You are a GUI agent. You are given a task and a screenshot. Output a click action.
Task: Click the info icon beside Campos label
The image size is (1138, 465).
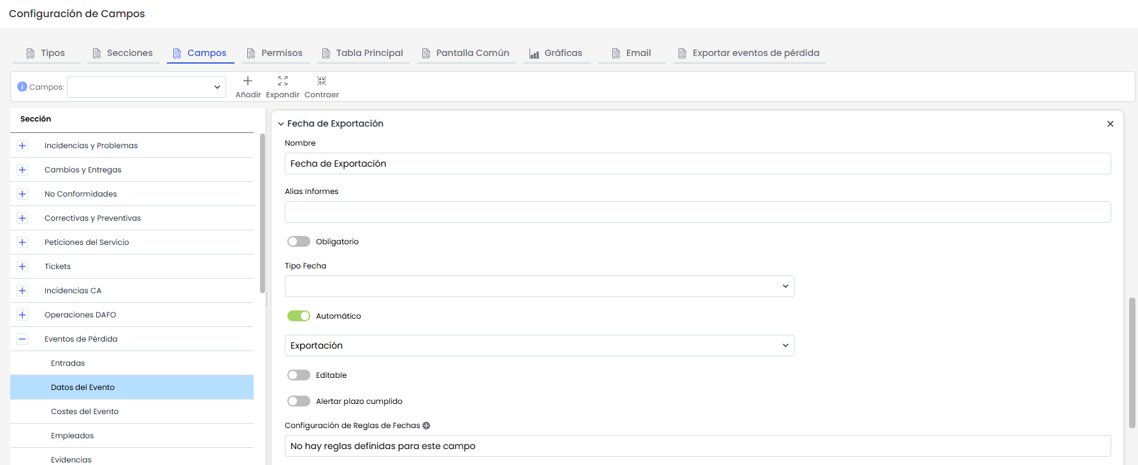tap(22, 87)
